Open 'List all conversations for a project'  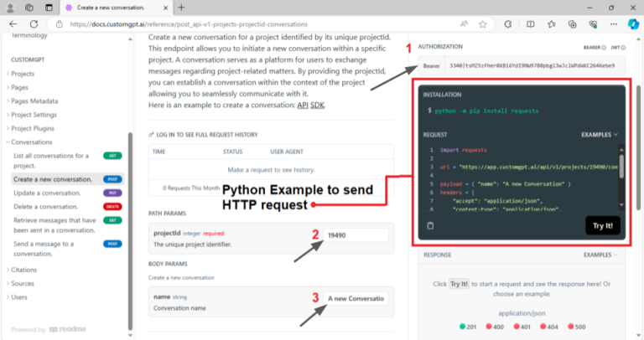coord(68,161)
